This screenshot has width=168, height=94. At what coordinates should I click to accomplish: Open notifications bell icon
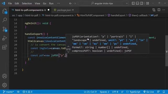click(x=164, y=92)
